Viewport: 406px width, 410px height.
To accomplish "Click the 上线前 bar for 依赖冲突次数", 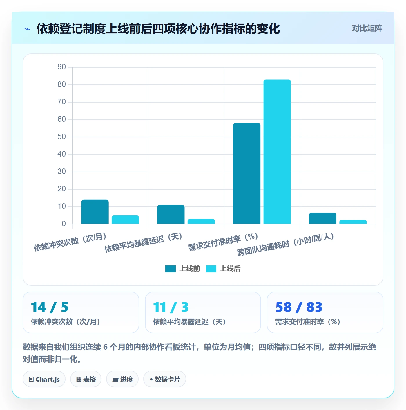I will (95, 212).
